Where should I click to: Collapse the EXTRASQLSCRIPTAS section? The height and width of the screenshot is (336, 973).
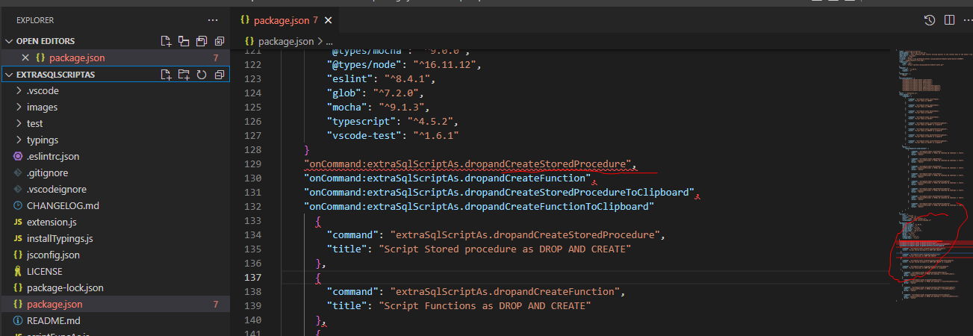click(10, 75)
